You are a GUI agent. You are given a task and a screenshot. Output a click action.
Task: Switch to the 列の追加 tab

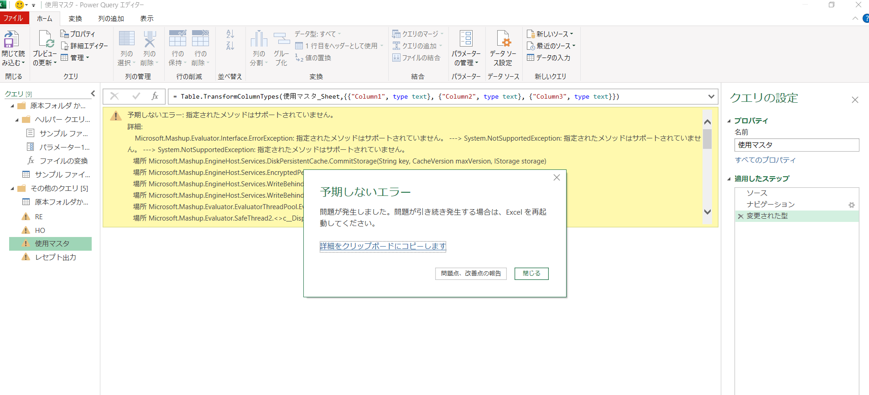pyautogui.click(x=111, y=18)
